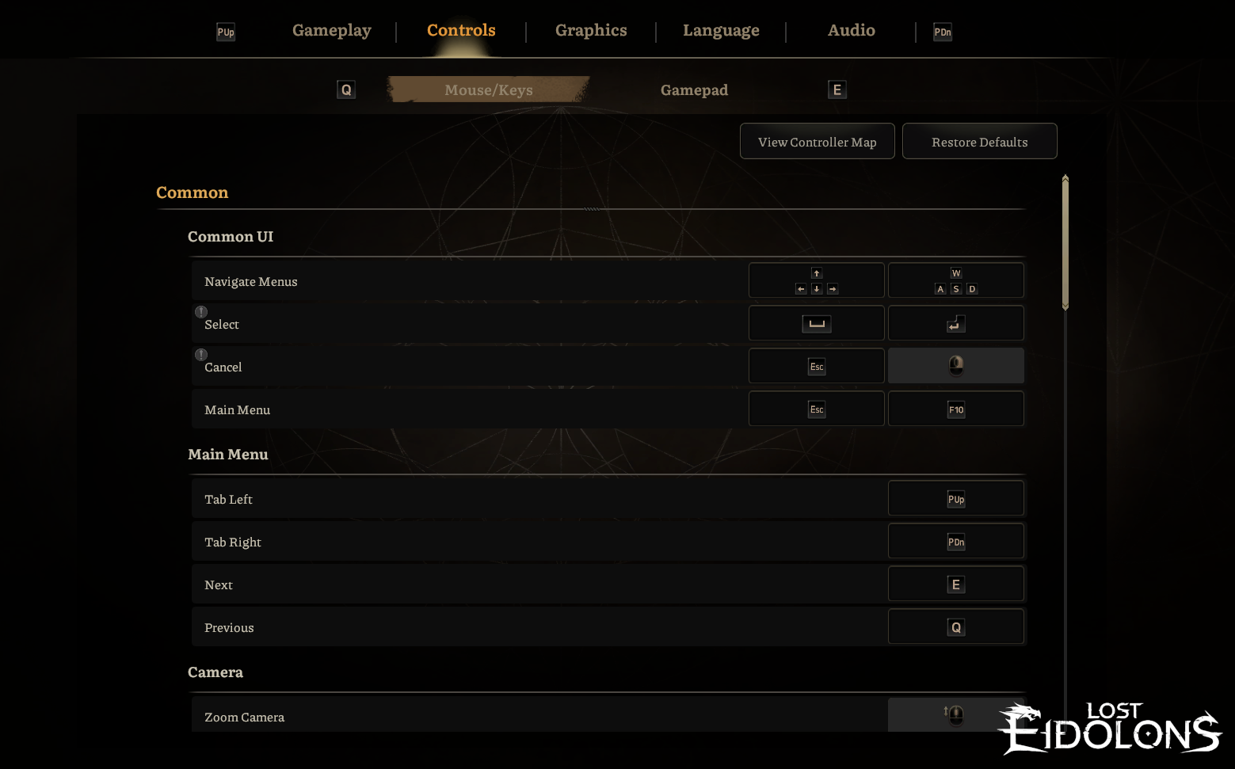Click the Q key icon left of Mouse/Keys
This screenshot has width=1235, height=769.
point(346,90)
